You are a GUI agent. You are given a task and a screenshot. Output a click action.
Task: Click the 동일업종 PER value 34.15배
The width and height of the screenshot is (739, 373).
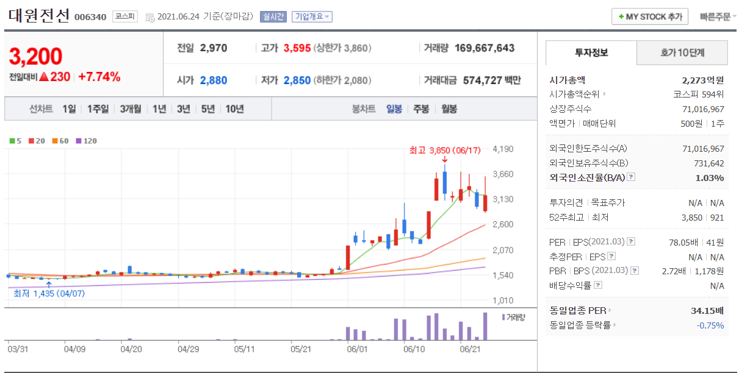point(708,311)
